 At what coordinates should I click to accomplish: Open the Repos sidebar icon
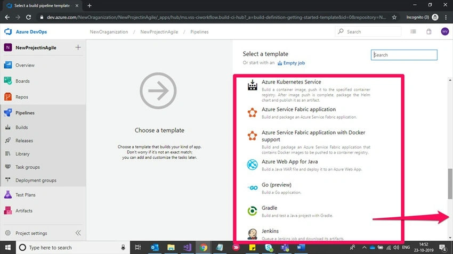pyautogui.click(x=8, y=97)
